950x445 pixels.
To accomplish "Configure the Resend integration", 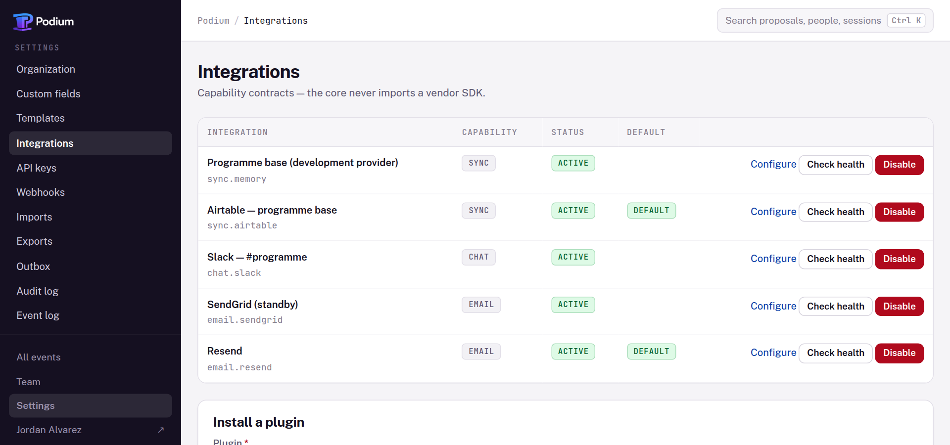I will tap(773, 353).
